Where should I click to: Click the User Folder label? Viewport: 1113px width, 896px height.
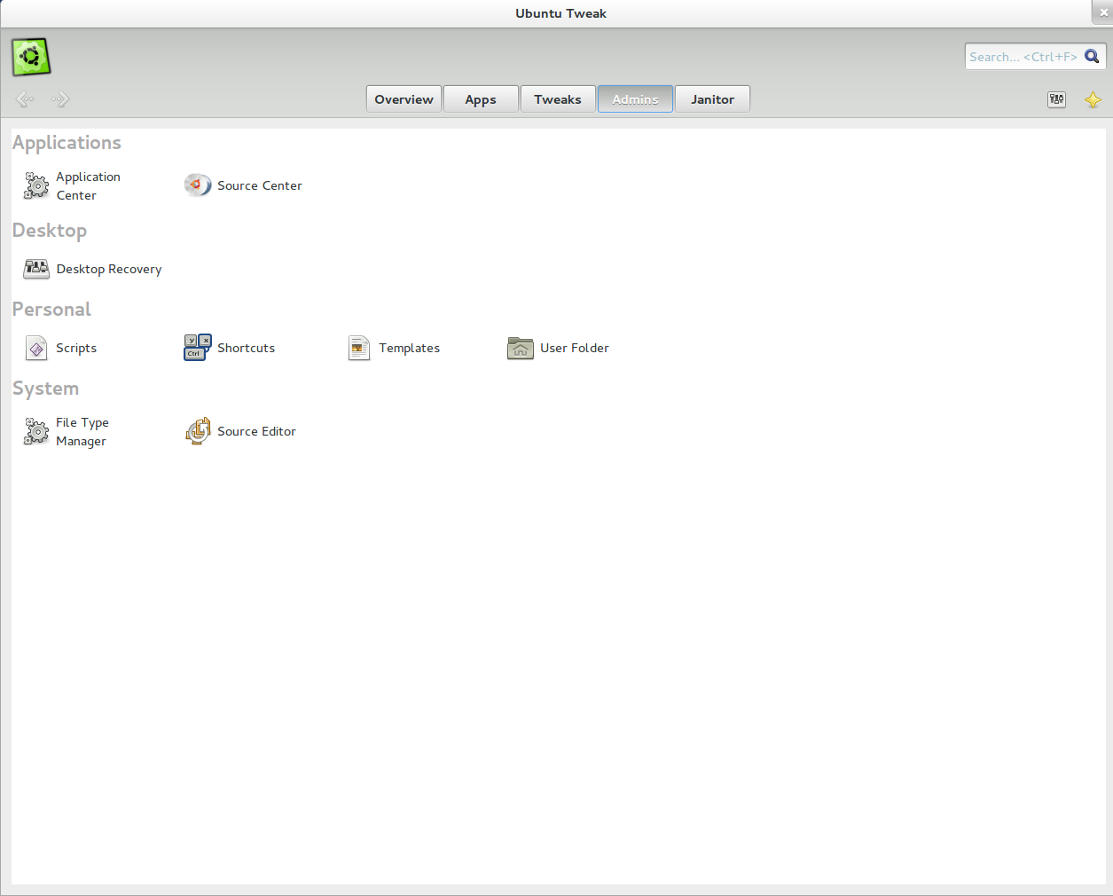click(x=575, y=348)
